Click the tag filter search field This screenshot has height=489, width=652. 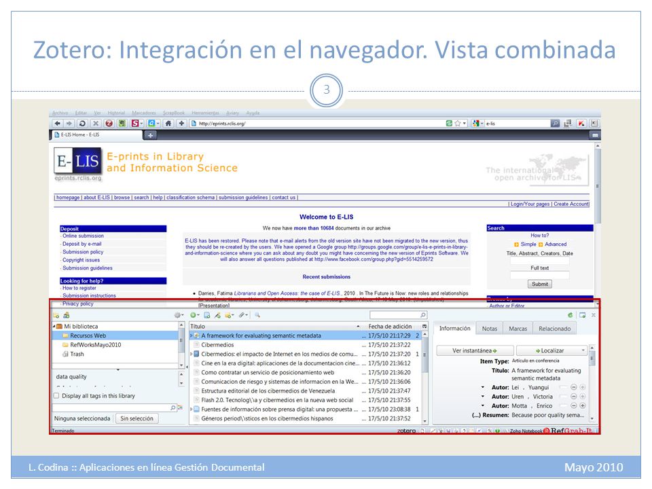(114, 408)
